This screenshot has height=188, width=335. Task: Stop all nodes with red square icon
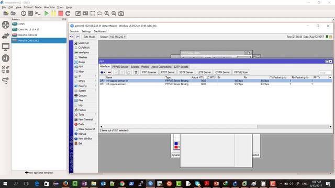[61, 14]
